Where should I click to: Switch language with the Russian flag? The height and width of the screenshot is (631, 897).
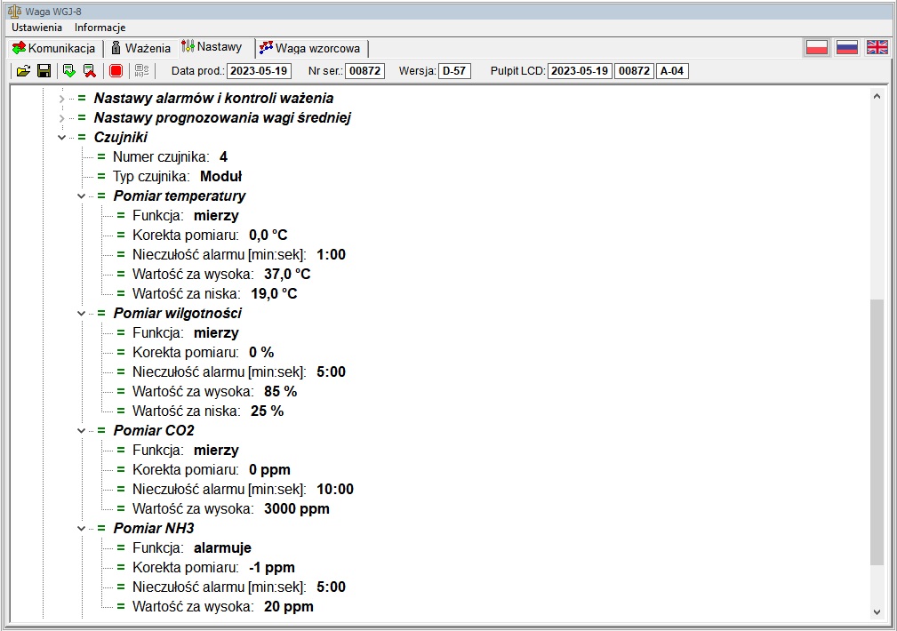tap(847, 48)
